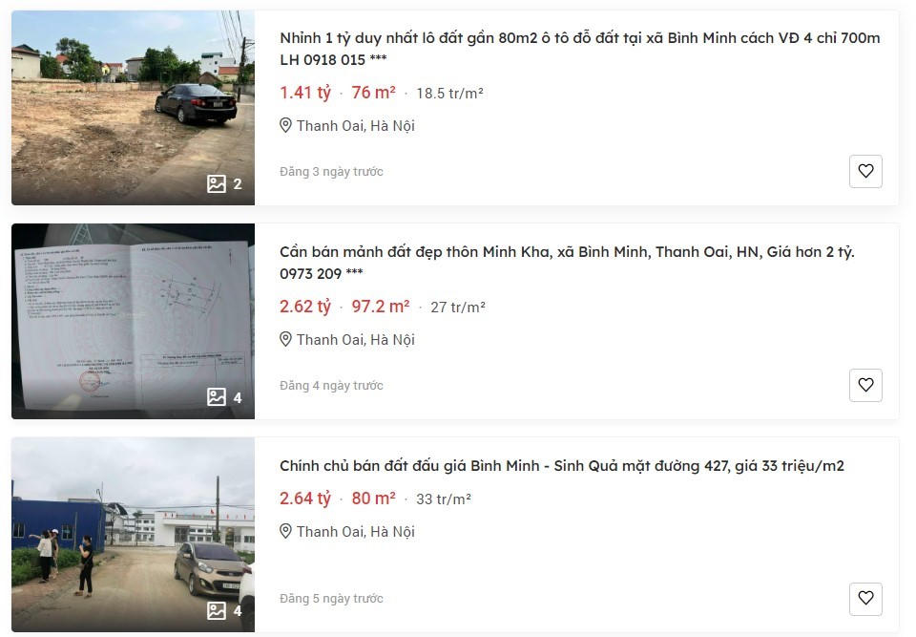
Task: Open listing titled Nhỉnh 1 tỷ duy nhất
Action: 579,49
